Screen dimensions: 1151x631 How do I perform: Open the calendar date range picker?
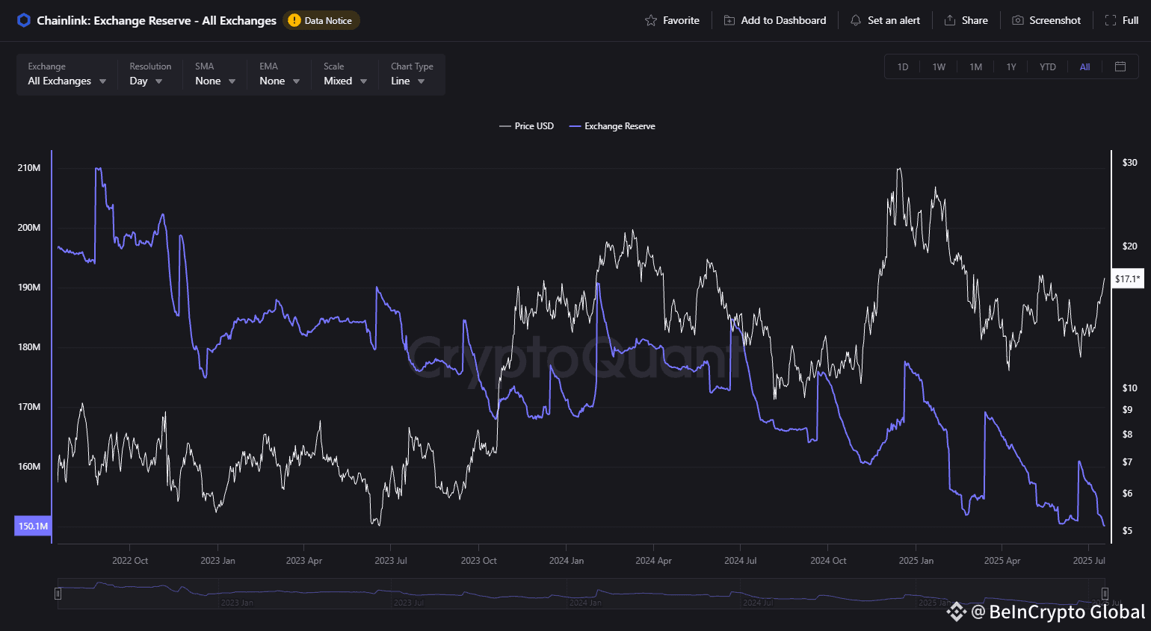pos(1120,66)
